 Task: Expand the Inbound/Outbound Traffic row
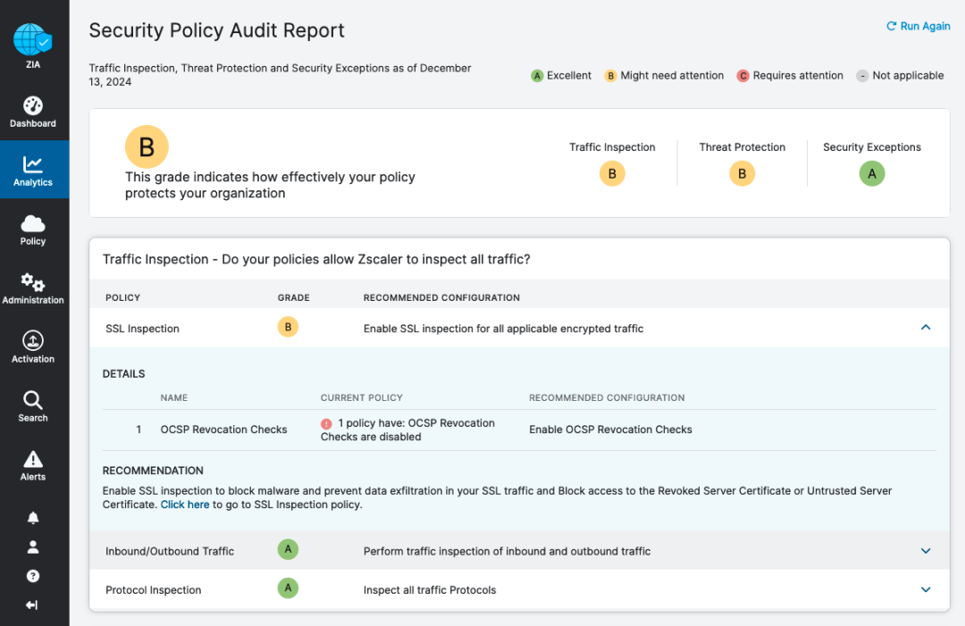926,551
